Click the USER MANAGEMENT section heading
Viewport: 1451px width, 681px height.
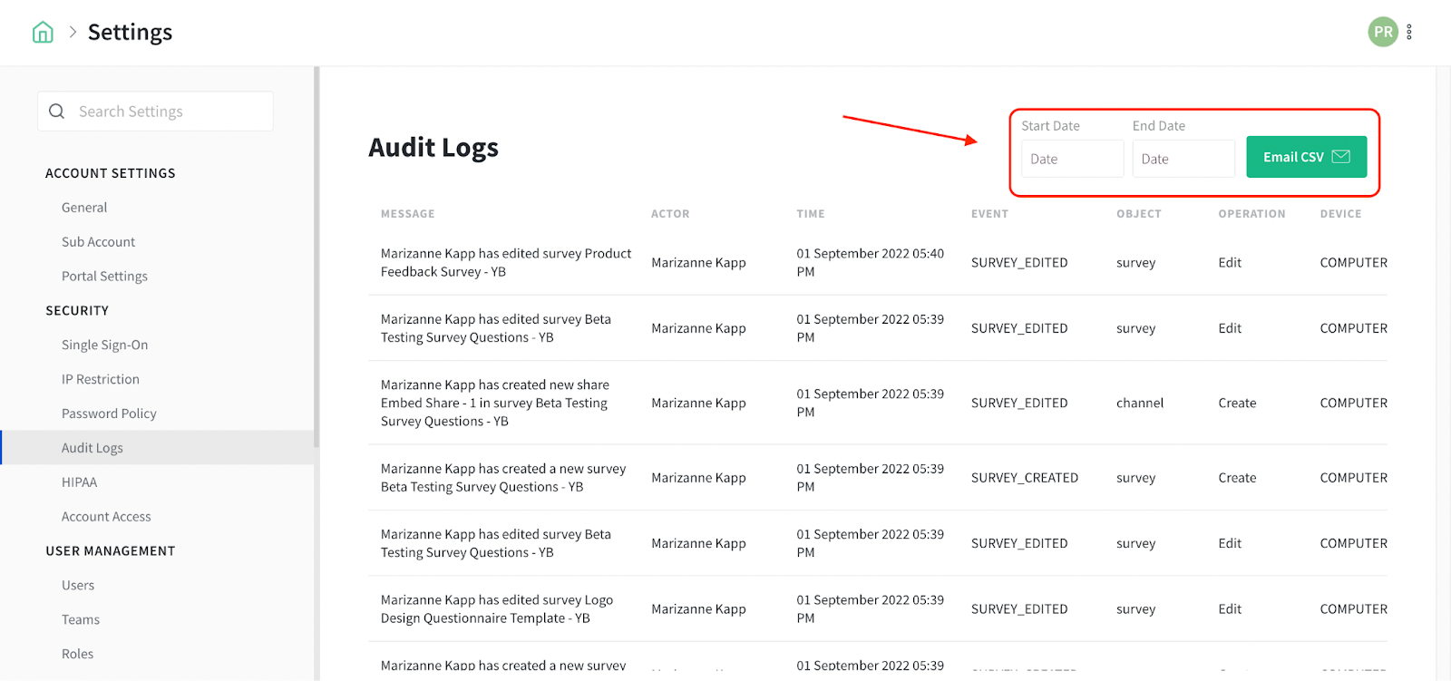[111, 551]
